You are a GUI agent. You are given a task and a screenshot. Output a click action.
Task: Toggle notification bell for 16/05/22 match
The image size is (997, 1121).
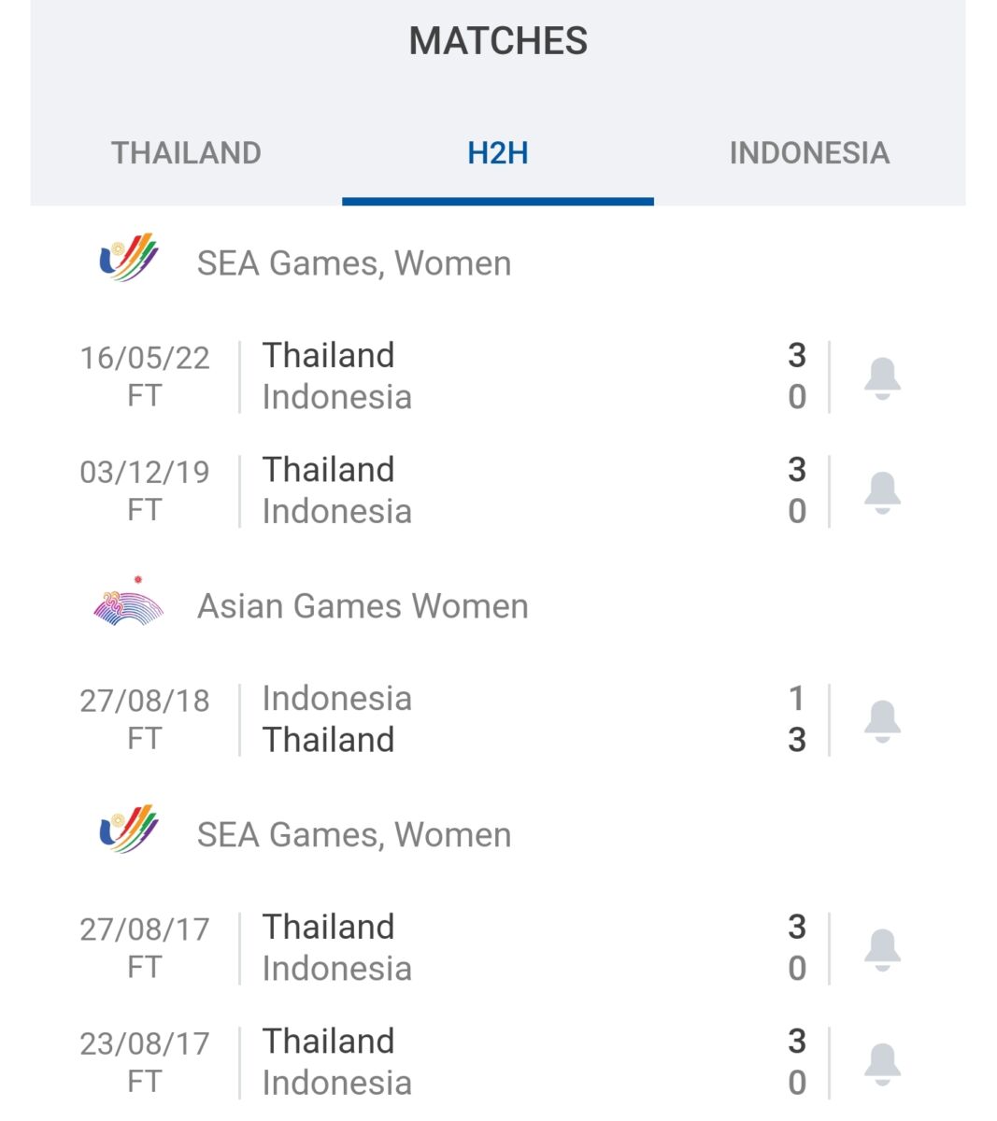point(881,377)
